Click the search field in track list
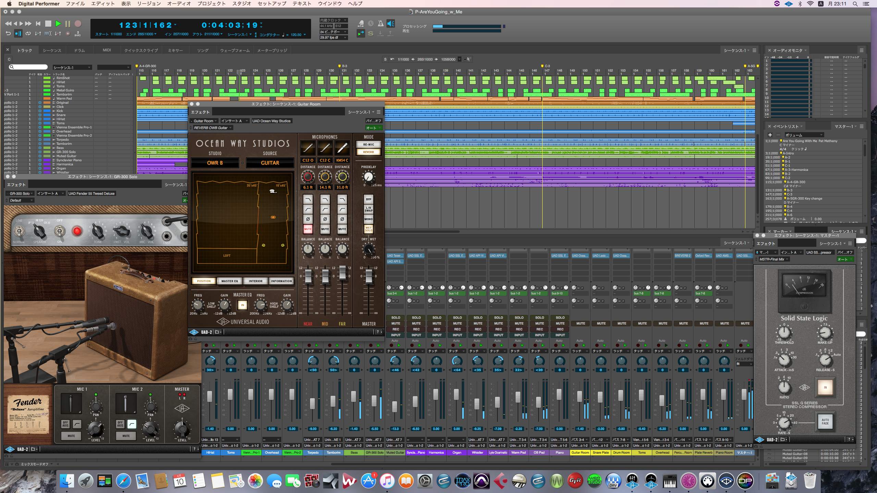 tap(28, 67)
